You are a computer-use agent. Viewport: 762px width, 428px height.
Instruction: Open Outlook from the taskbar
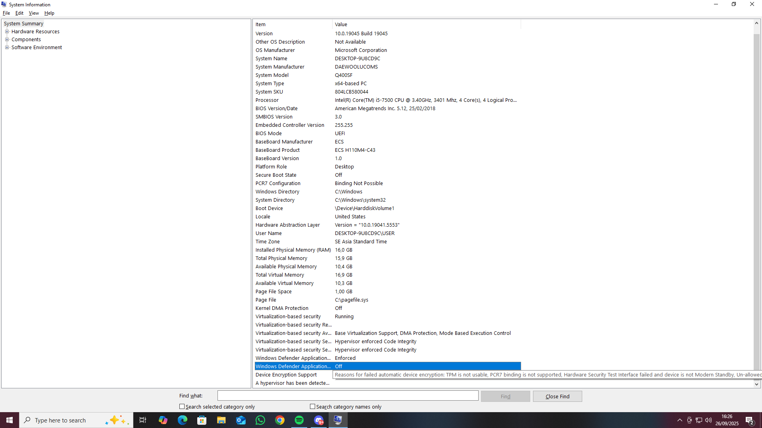(241, 420)
